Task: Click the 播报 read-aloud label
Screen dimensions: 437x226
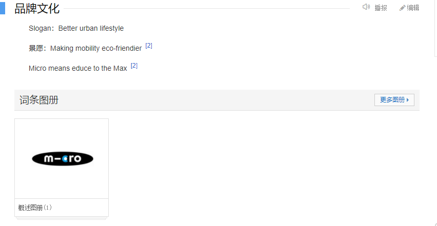Action: pos(381,8)
